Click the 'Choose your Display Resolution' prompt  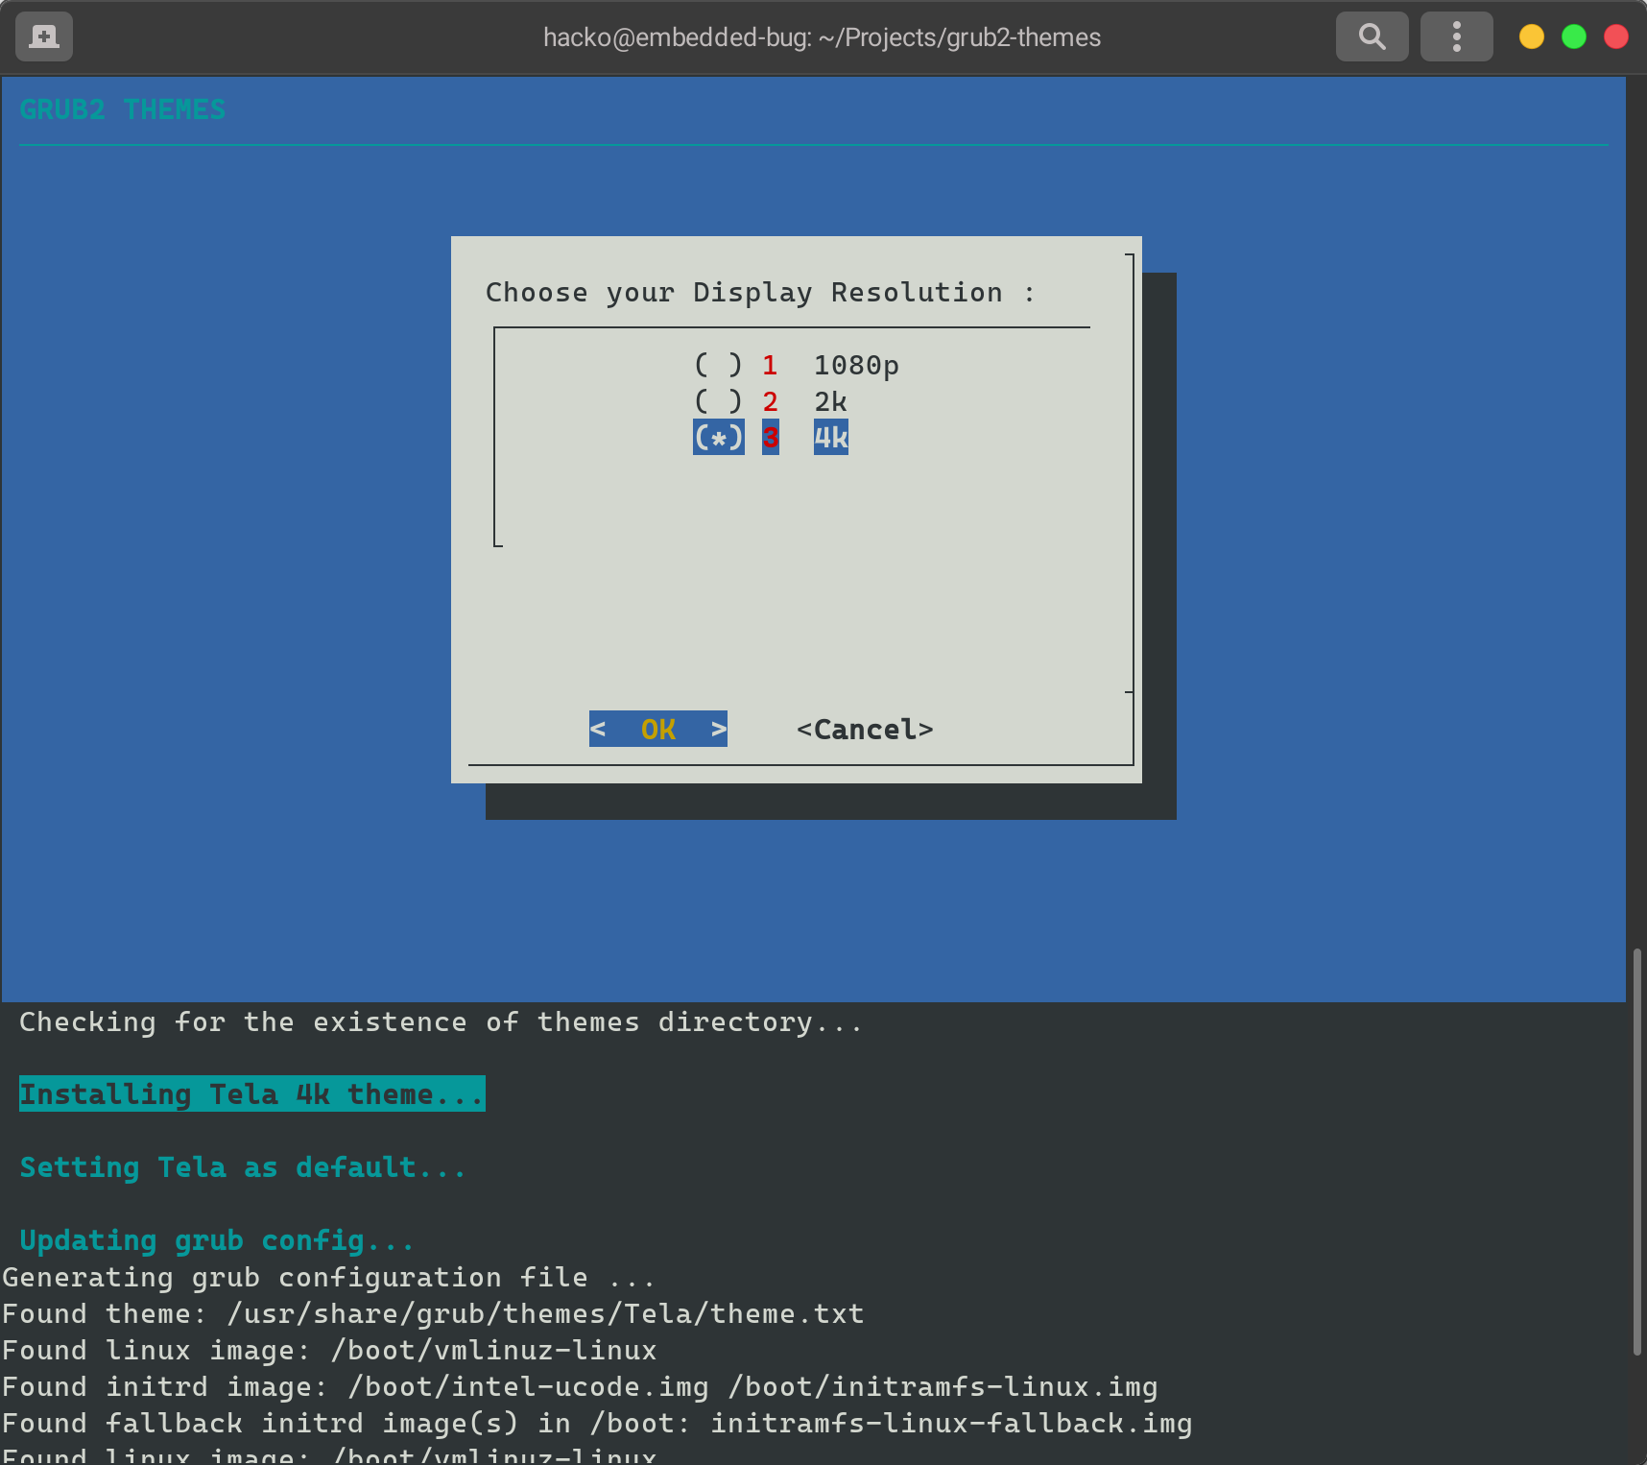tap(760, 293)
